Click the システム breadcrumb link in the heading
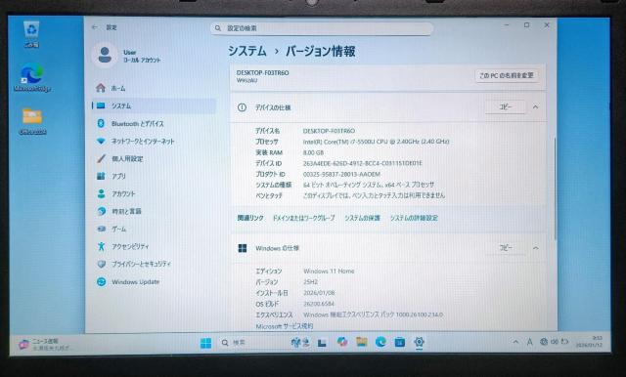Viewport: 626px width, 377px height. coord(247,51)
